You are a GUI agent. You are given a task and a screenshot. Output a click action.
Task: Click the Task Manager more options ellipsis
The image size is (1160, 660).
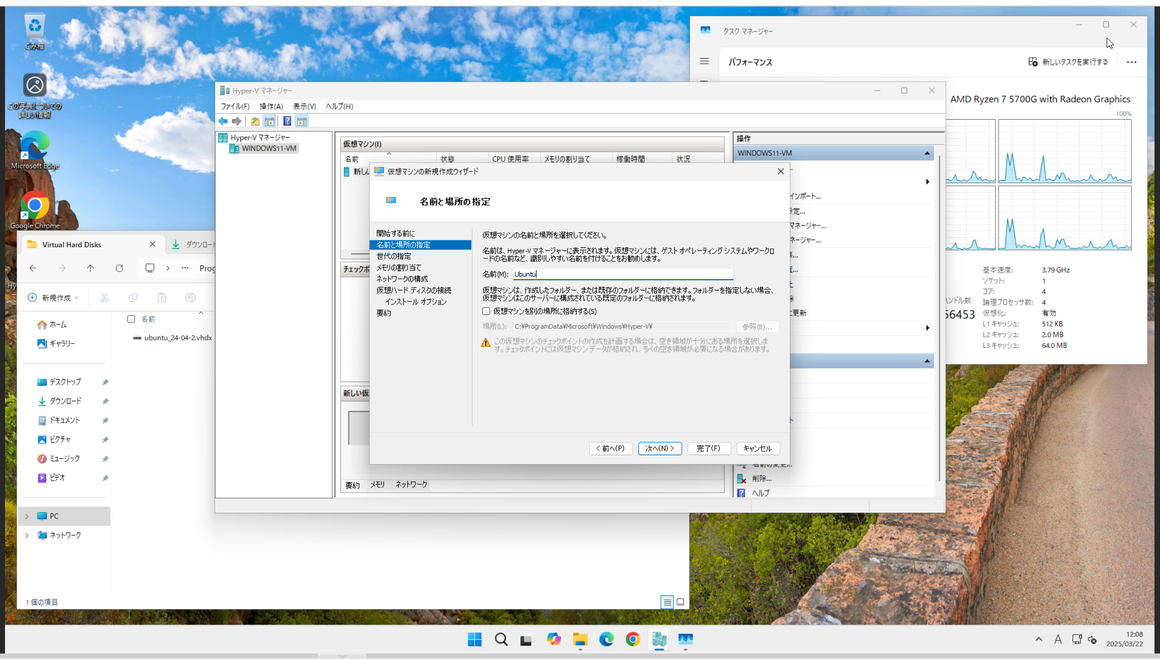pyautogui.click(x=1131, y=62)
